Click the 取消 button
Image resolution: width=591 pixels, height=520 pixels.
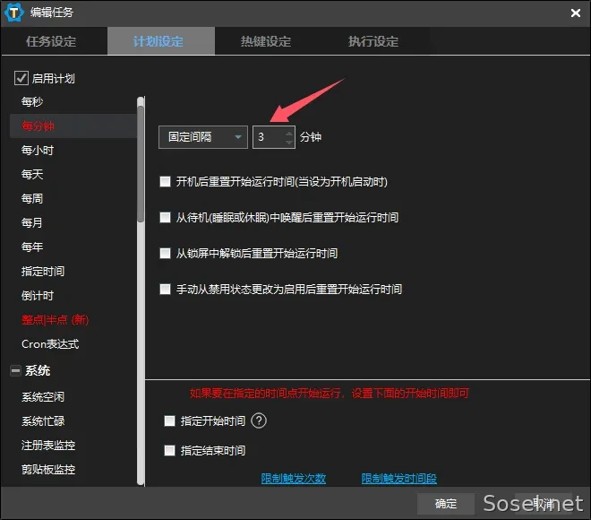coord(544,503)
